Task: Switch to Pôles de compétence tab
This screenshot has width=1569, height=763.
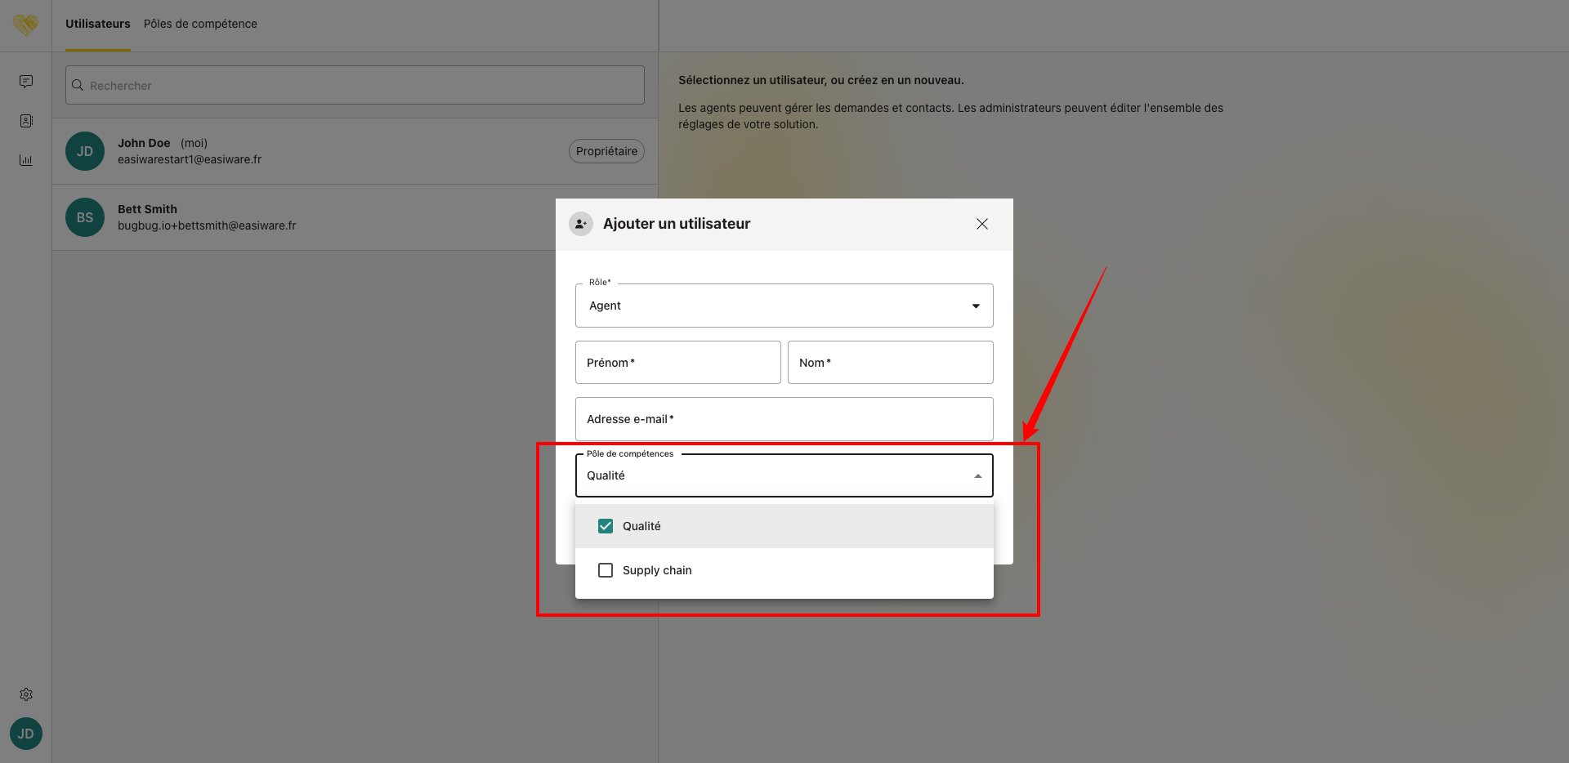Action: point(200,24)
